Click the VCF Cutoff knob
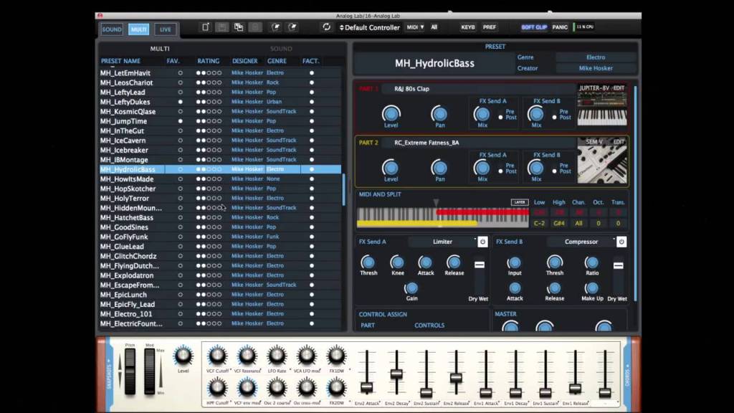This screenshot has width=734, height=413. [x=217, y=356]
